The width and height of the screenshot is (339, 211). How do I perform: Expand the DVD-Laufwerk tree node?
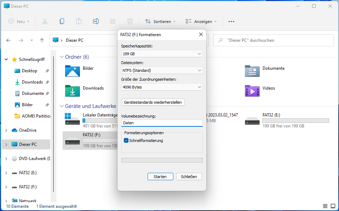(x=6, y=159)
